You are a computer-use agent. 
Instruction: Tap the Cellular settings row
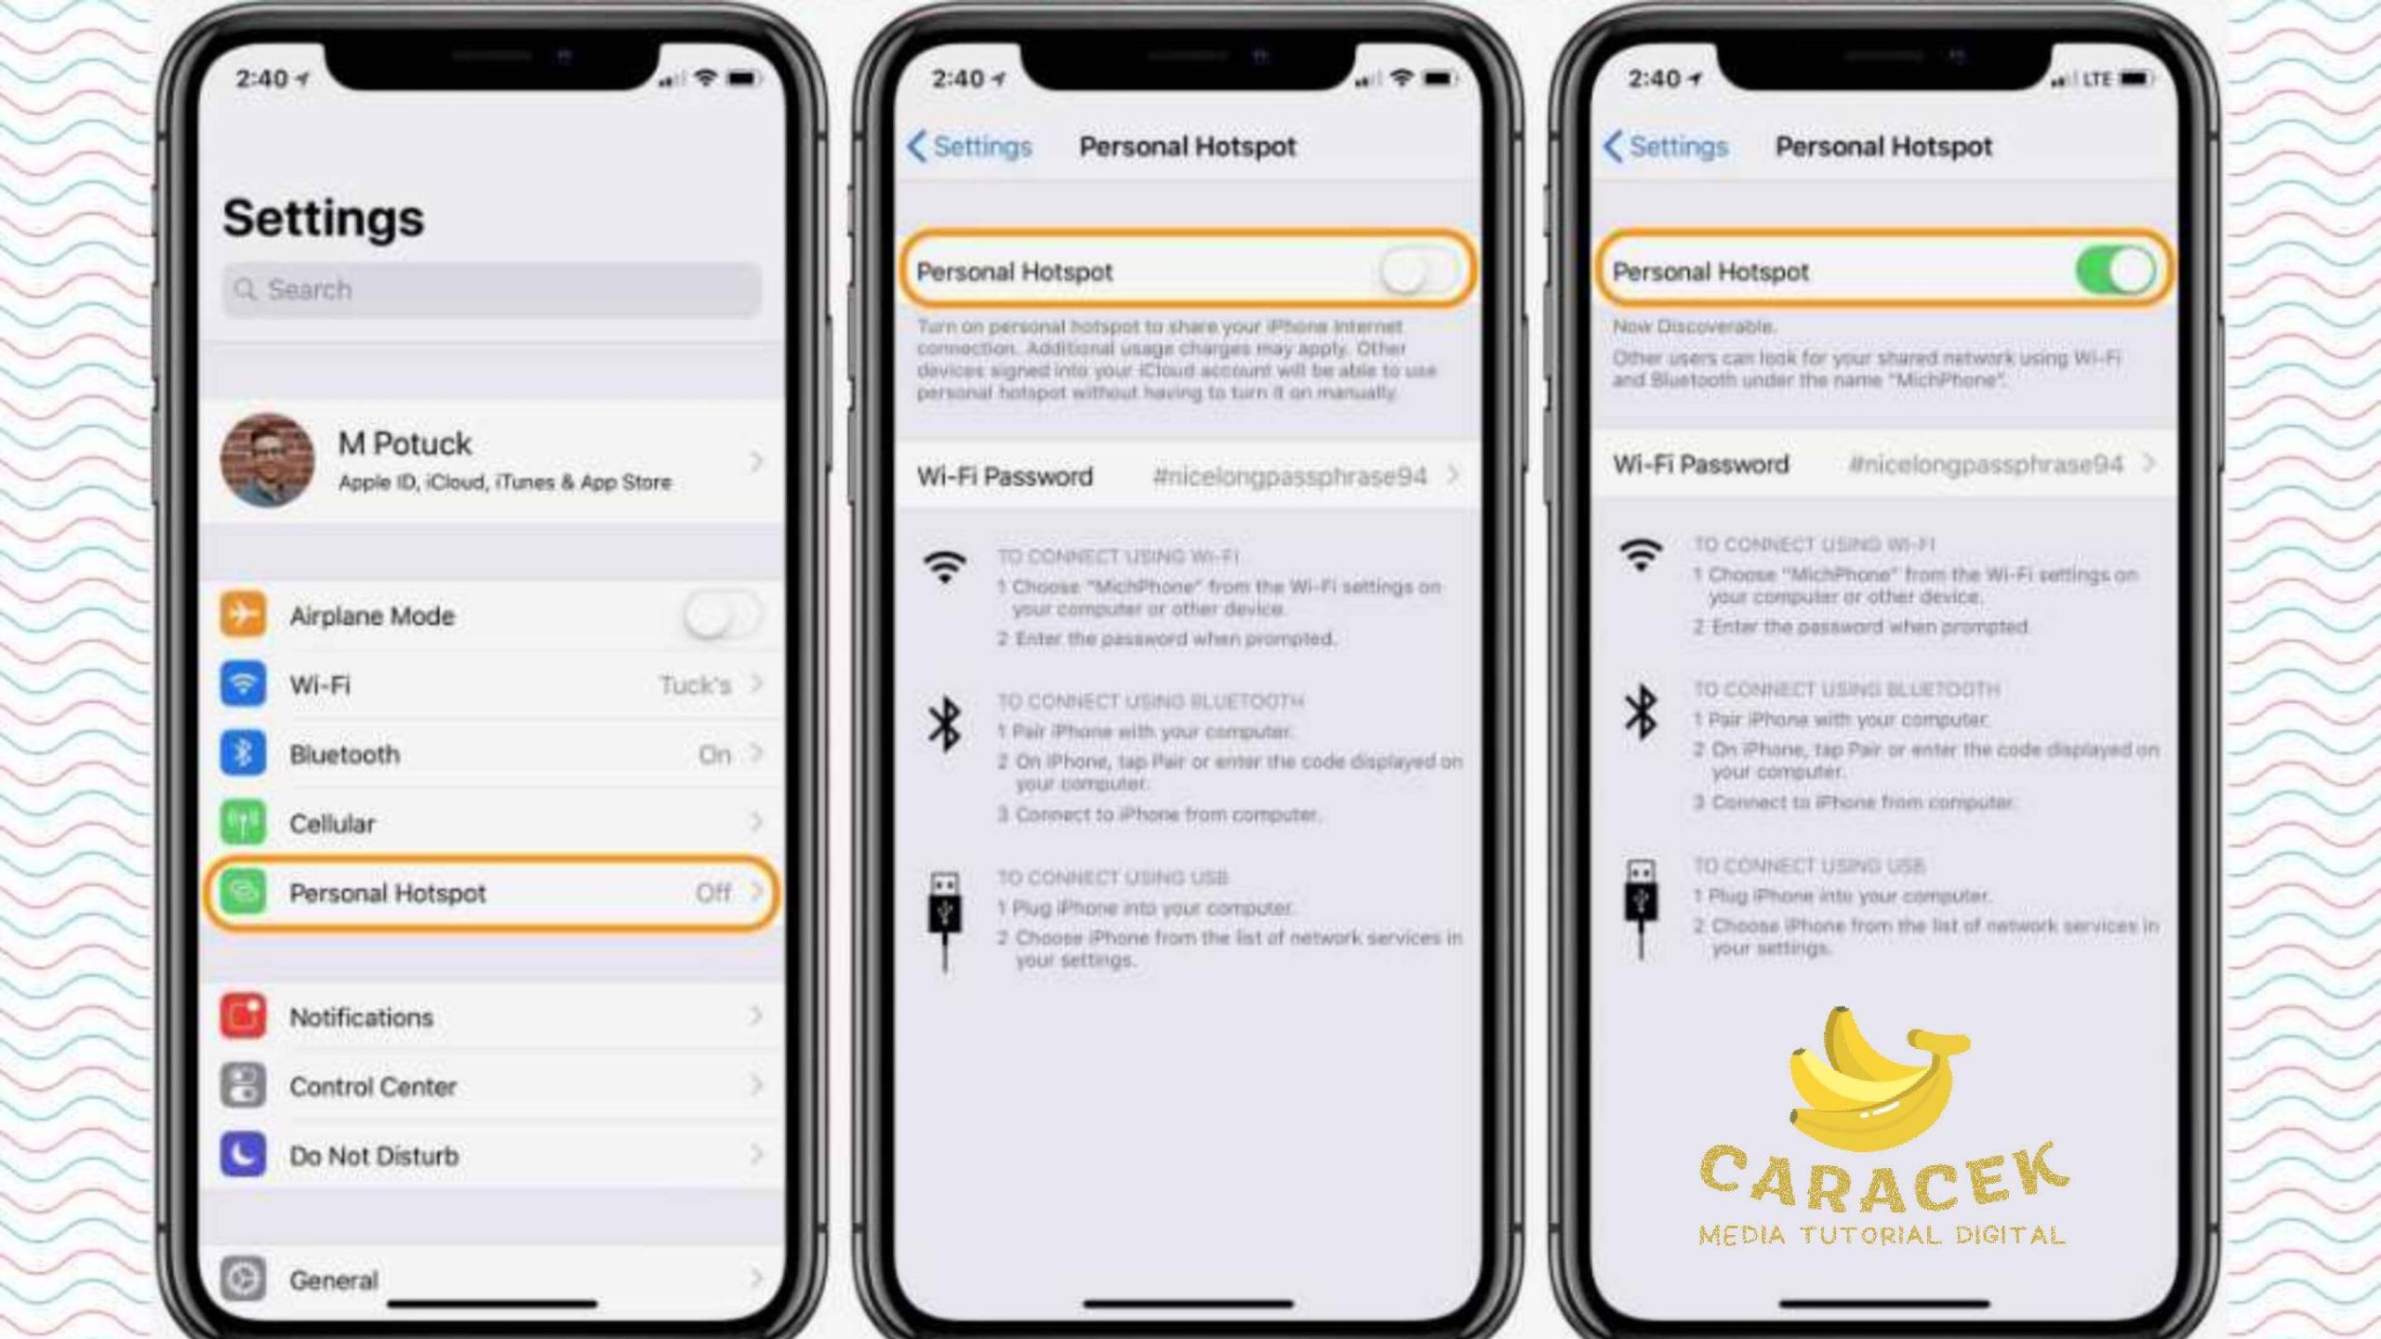tap(490, 824)
